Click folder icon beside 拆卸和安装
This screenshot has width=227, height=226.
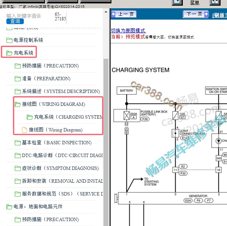pyautogui.click(x=18, y=181)
